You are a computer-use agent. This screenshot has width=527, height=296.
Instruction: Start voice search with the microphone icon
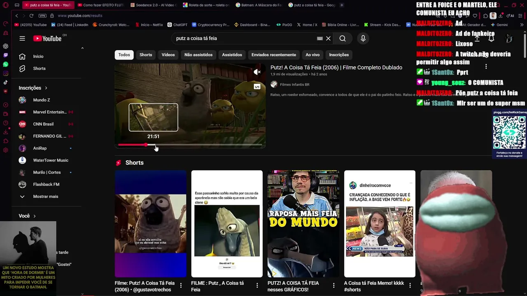(x=363, y=38)
